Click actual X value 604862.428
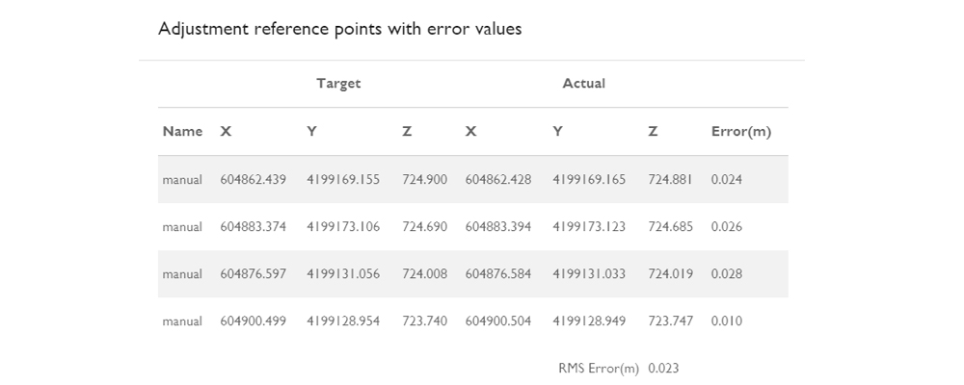964x385 pixels. click(x=497, y=179)
